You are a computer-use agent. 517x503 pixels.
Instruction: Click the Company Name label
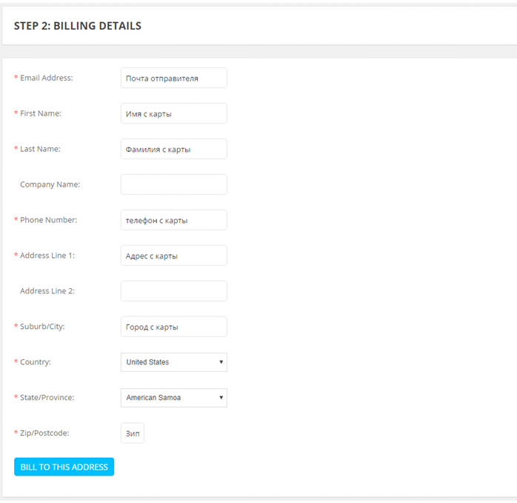(x=50, y=184)
